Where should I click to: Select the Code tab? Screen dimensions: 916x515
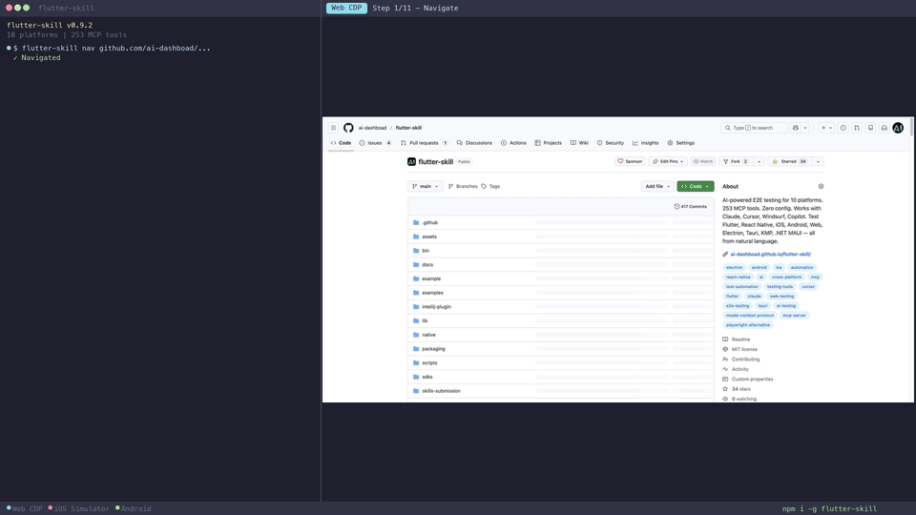click(342, 143)
